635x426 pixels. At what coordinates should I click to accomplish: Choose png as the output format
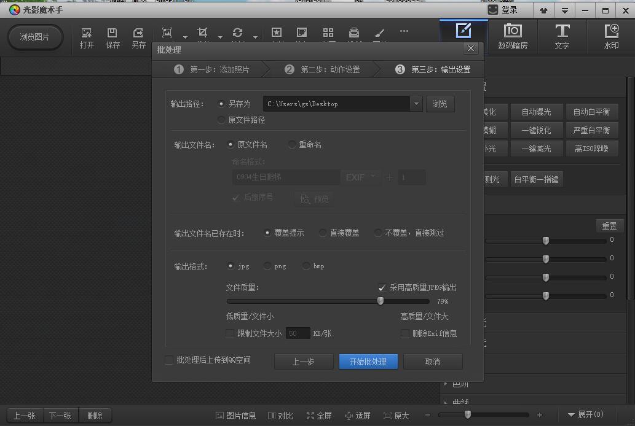(x=267, y=266)
